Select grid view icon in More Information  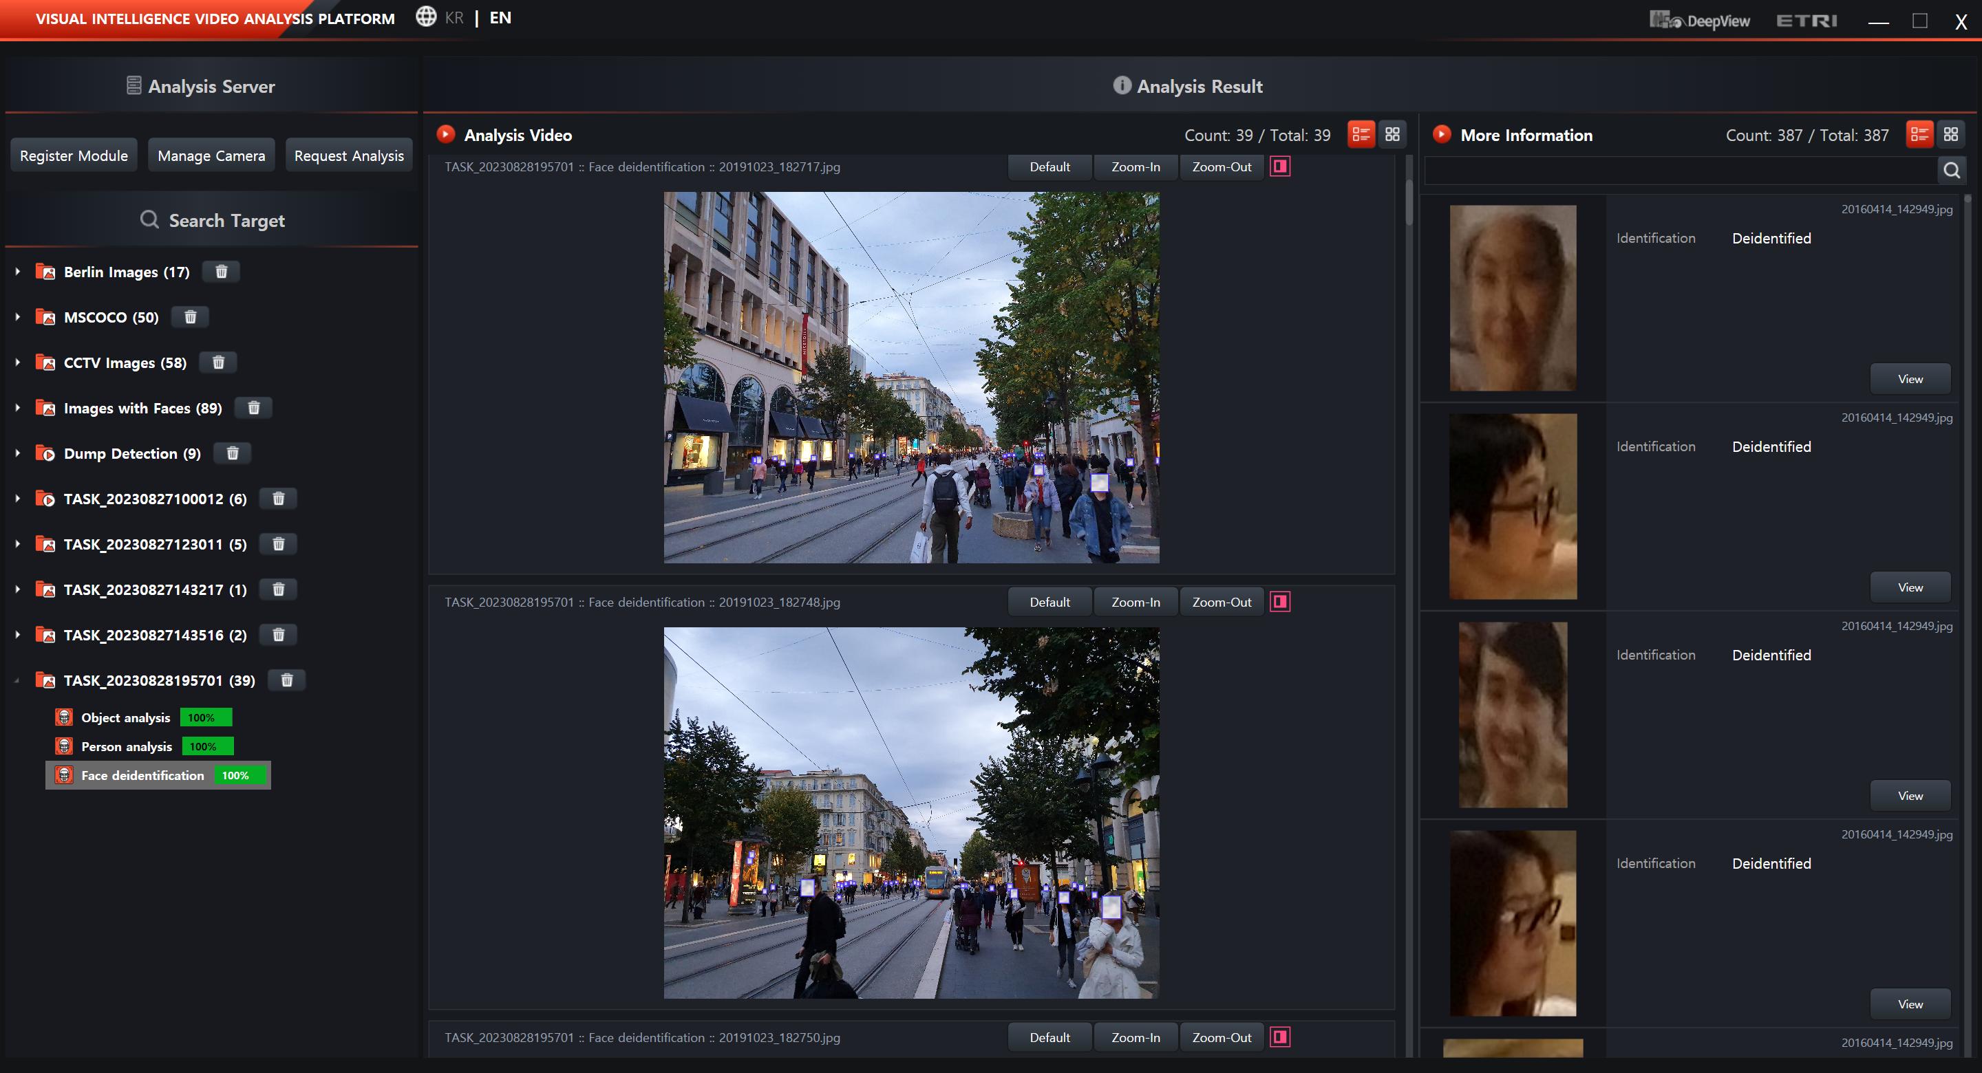1950,135
